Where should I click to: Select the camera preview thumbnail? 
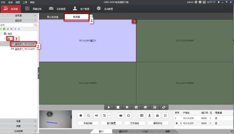point(56,119)
